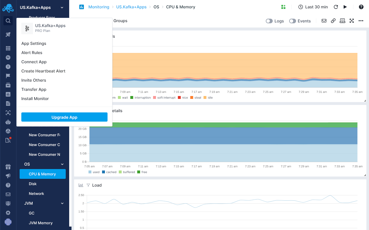Screen dimensions: 369x230
Task: Open the gear settings icon in the left rail
Action: [8, 213]
